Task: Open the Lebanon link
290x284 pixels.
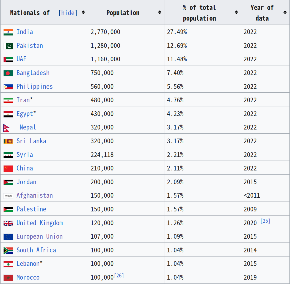Action: [28, 264]
